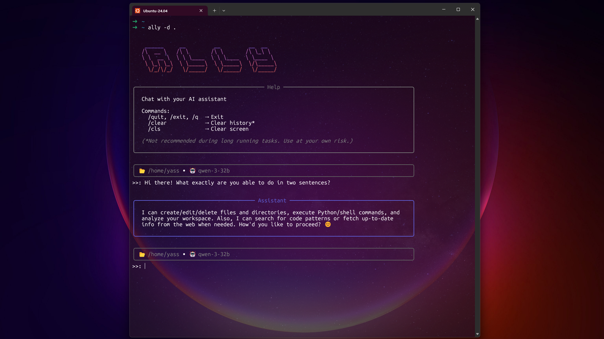The width and height of the screenshot is (604, 339).
Task: Open a new terminal tab with plus
Action: (x=214, y=11)
